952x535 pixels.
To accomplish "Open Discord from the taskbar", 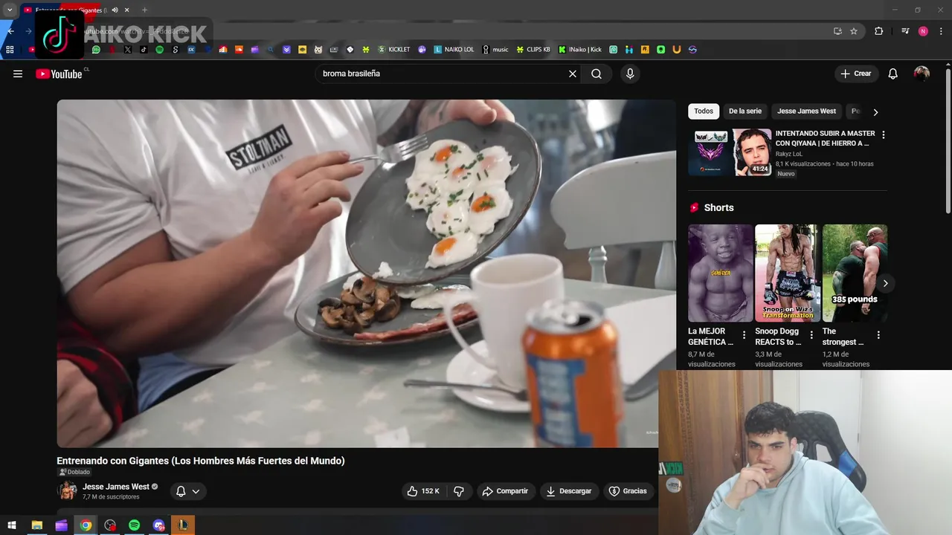I will click(158, 525).
